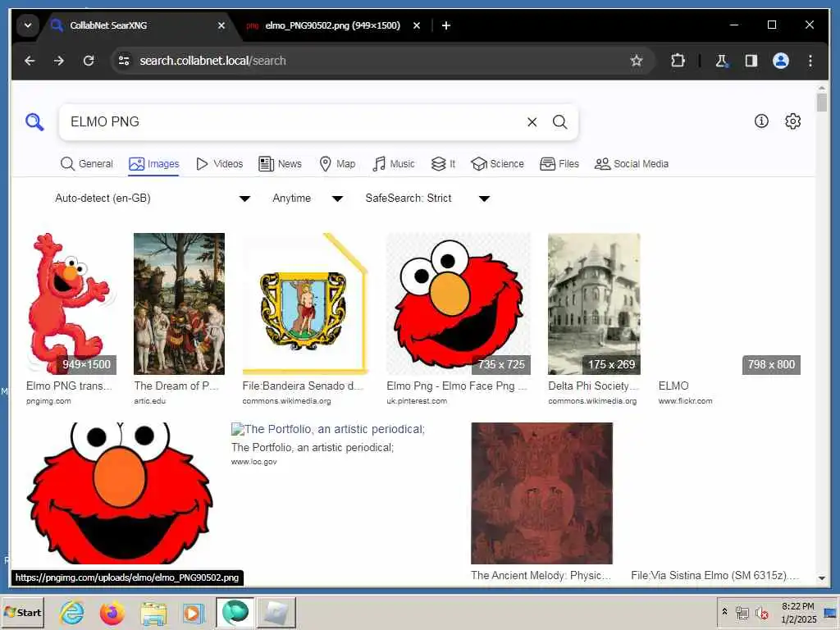Open Windows Media Player on taskbar

pyautogui.click(x=193, y=613)
